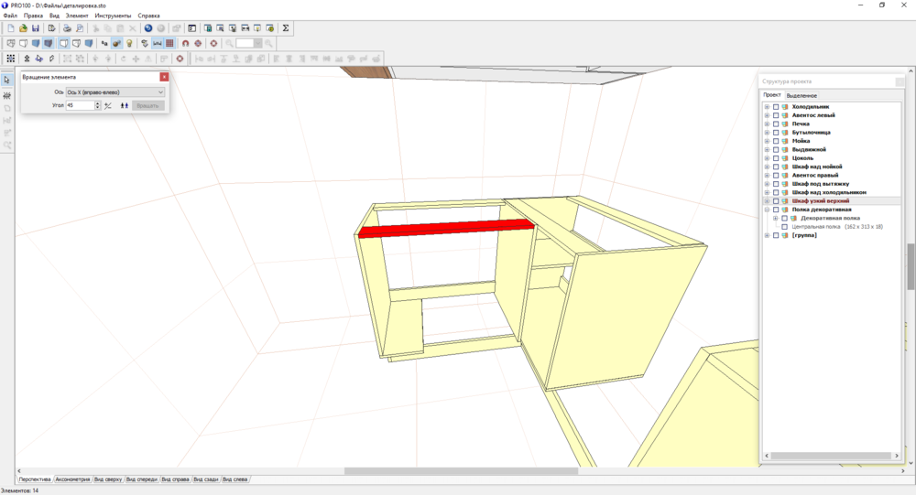Close the Структура проекта panel
The image size is (916, 495).
click(x=900, y=81)
